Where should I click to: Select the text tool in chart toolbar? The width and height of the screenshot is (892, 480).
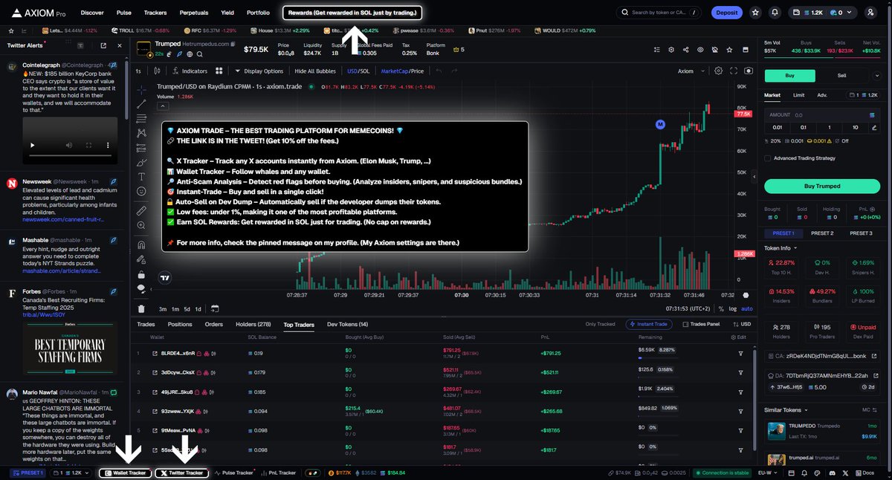(x=141, y=176)
